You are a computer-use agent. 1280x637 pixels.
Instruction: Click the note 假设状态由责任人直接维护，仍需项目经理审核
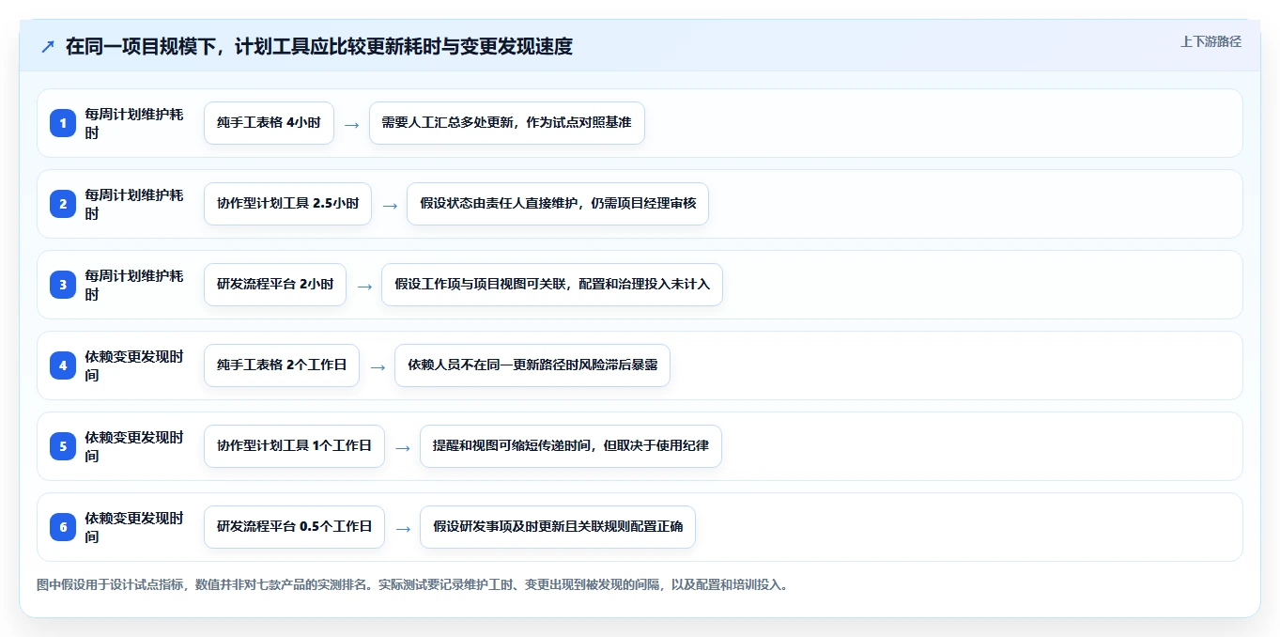558,204
